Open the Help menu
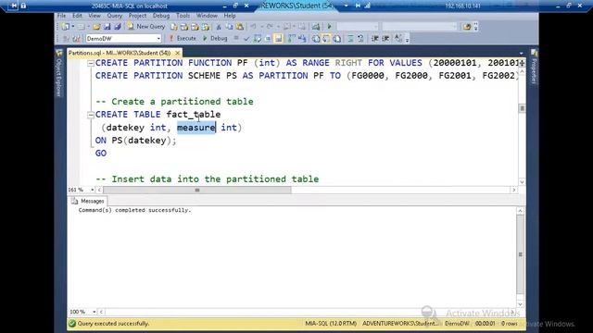This screenshot has width=593, height=333. point(230,16)
